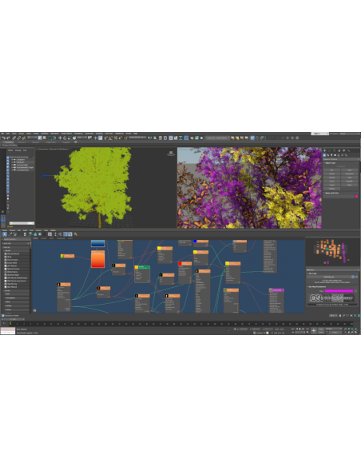This screenshot has height=467, width=361.
Task: Toggle the Slate Parameter Editor panel button
Action: (69, 234)
